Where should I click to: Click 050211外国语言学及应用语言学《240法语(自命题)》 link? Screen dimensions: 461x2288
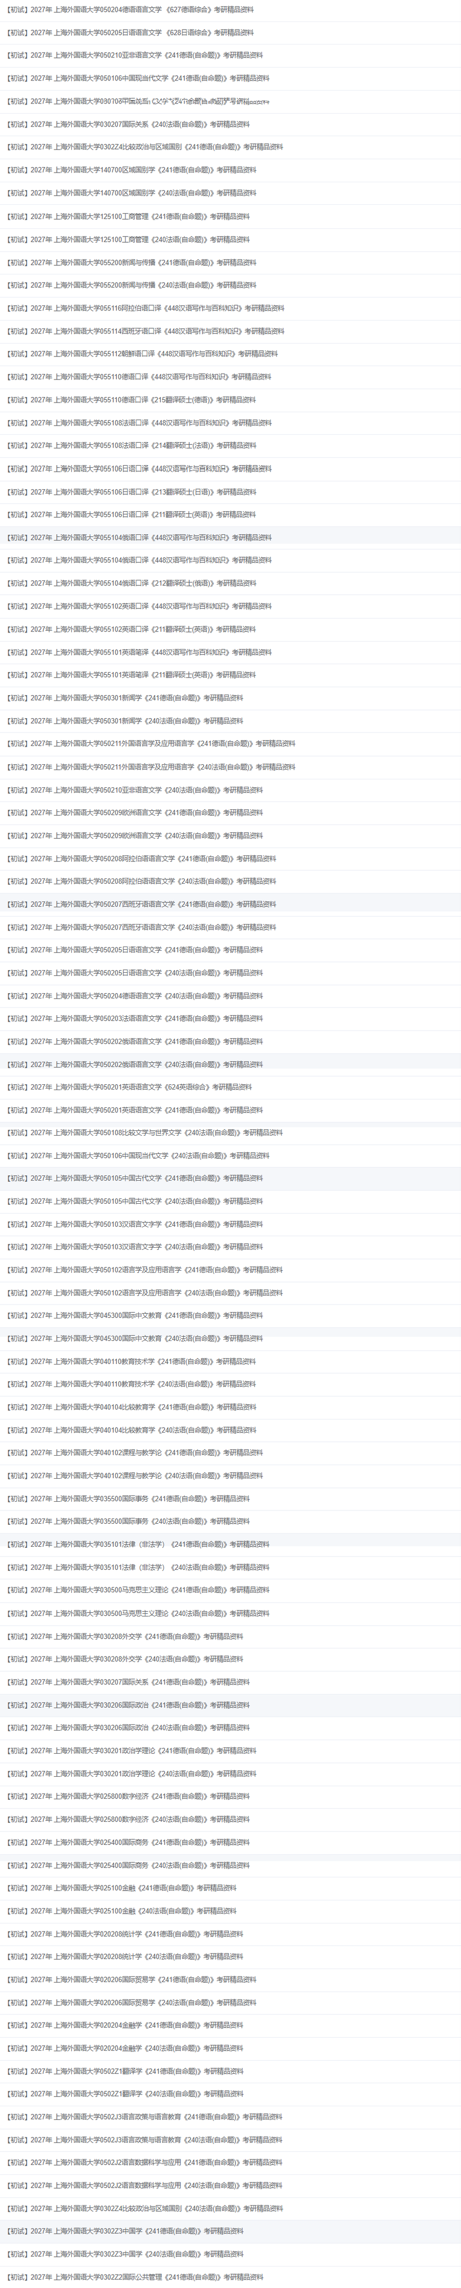click(151, 766)
